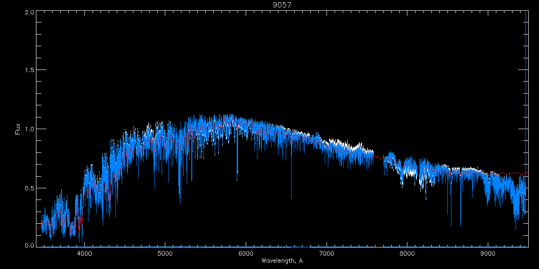Click the blue vertical line at right edge
The height and width of the screenshot is (269, 539).
pyautogui.click(x=526, y=90)
